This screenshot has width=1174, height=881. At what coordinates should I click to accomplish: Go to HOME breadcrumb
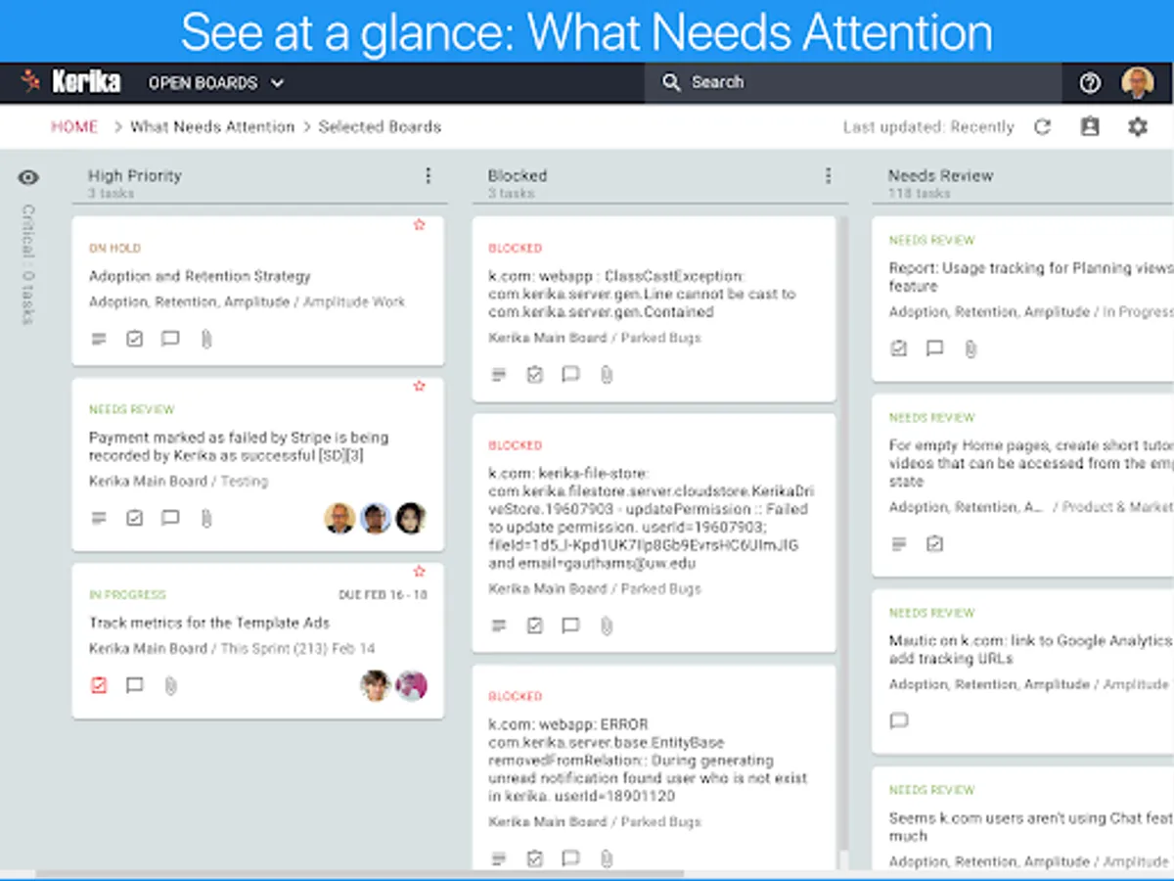pos(74,126)
